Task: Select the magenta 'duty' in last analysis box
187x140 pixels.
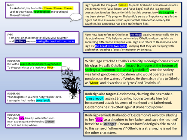Action: 99,119
